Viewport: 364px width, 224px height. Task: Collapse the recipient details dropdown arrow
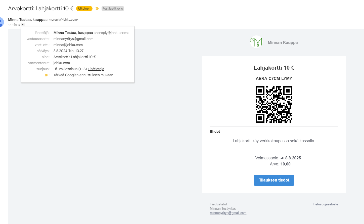click(23, 25)
